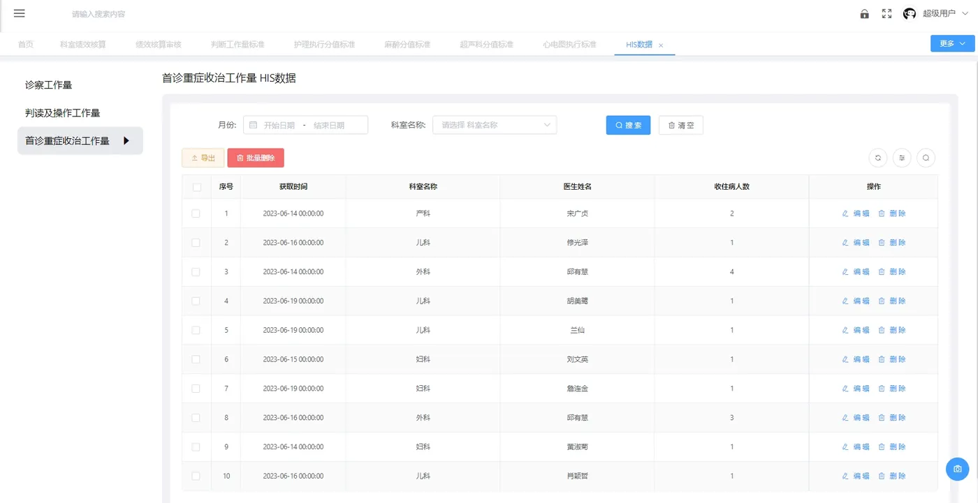
Task: Switch to the 绩效核算审核 tab
Action: pos(159,45)
